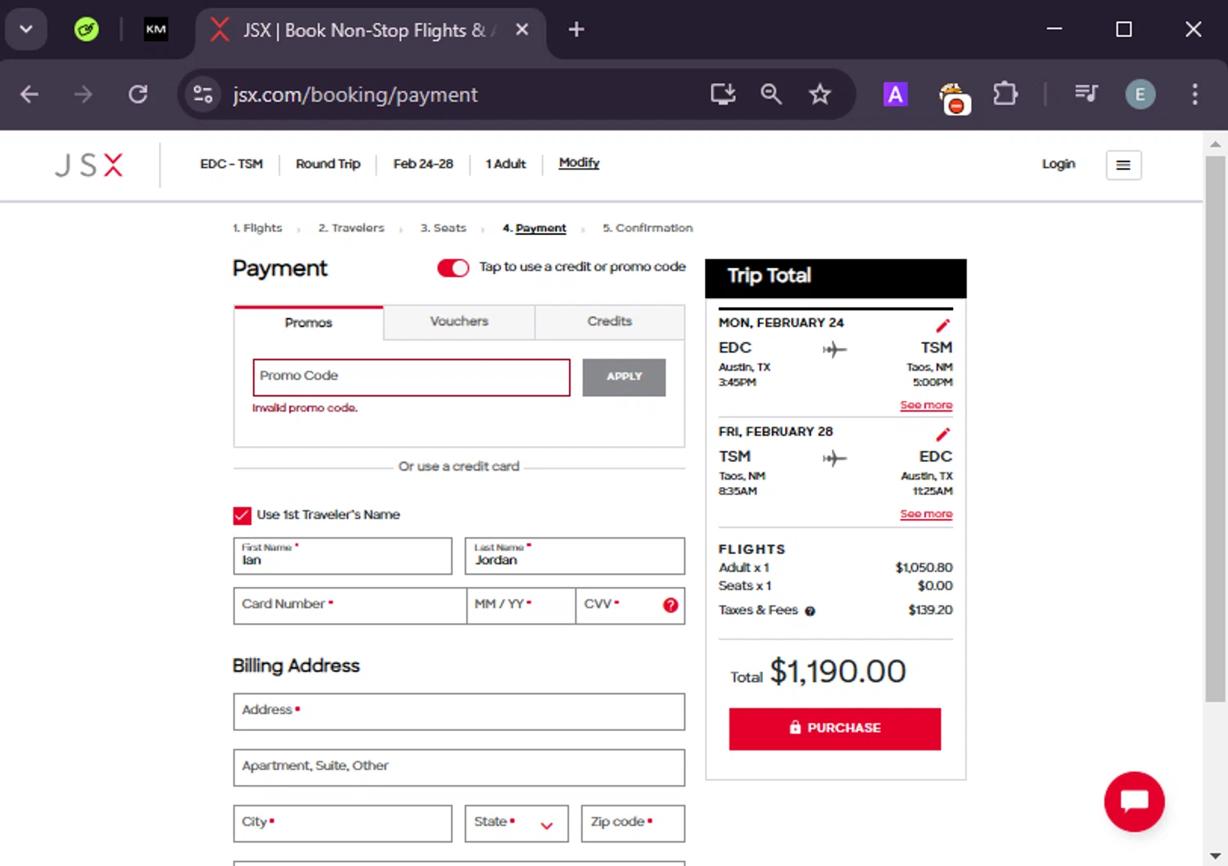Screen dimensions: 1228x866
Task: Open the browser three-dot menu
Action: (x=1194, y=94)
